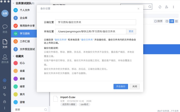Click the refresh sync icon in toolbar
The image size is (180, 112).
coord(160,7)
